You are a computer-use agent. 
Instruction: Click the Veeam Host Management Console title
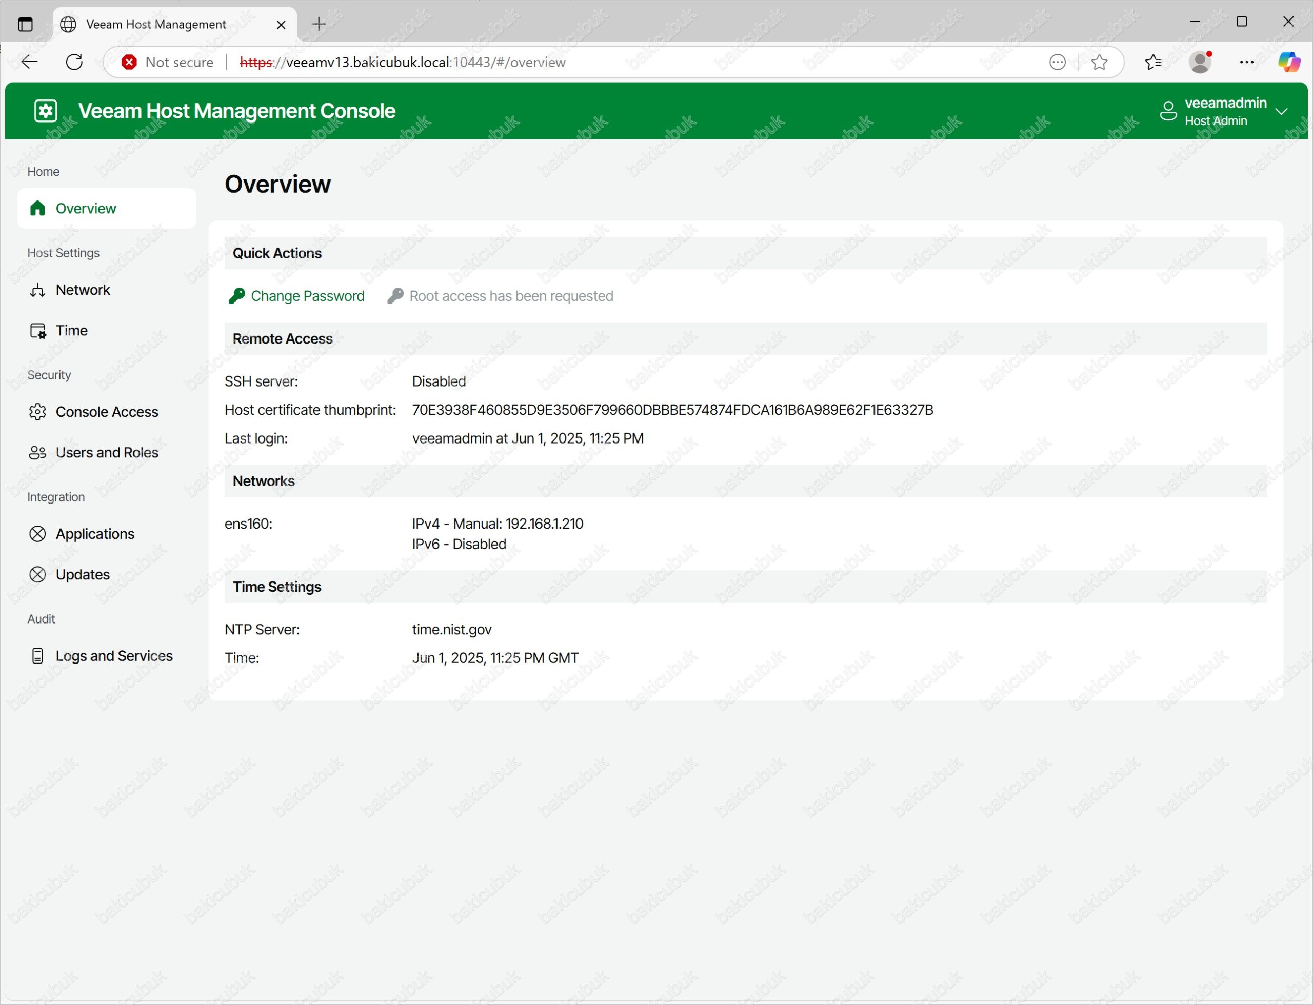click(x=236, y=111)
